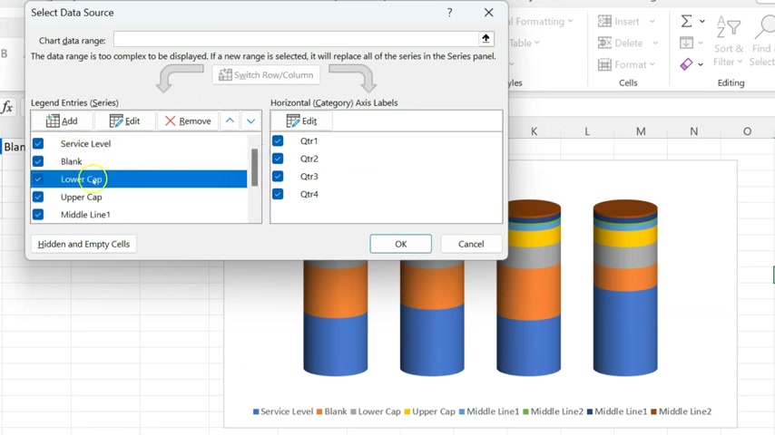Viewport: 775px width, 435px height.
Task: Click Lower Cap legend entry in chart
Action: [376, 411]
